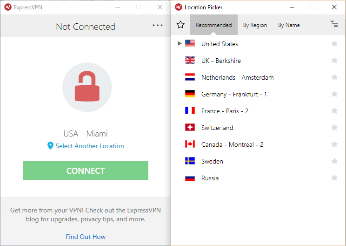Open the Find Out How link

(86, 237)
